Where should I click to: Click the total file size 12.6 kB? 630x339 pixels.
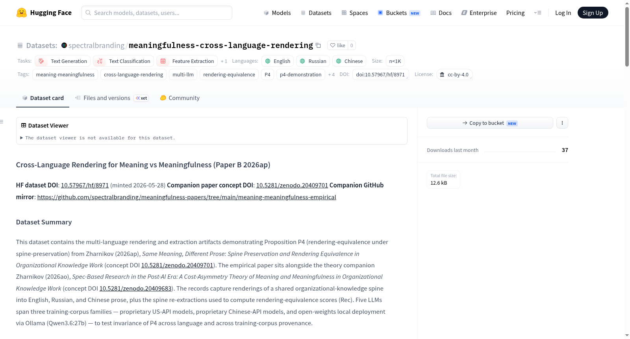click(439, 183)
